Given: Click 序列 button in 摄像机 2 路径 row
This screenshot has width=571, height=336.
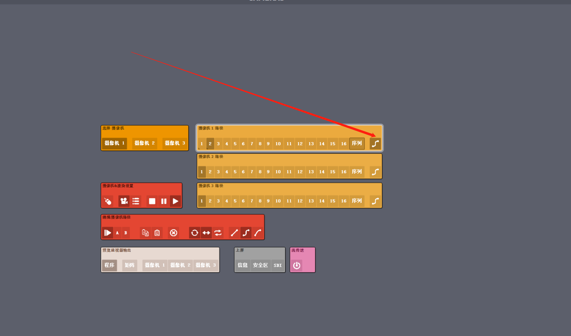Looking at the screenshot, I should [x=357, y=172].
